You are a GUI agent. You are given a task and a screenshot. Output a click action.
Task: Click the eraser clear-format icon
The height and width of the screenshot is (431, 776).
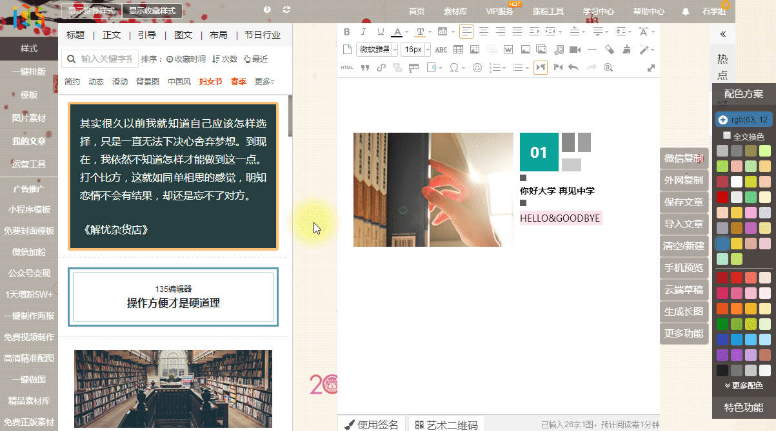[610, 50]
